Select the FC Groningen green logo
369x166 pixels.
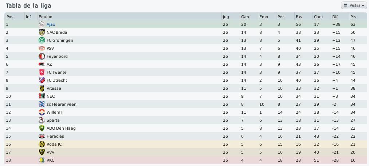click(x=42, y=40)
